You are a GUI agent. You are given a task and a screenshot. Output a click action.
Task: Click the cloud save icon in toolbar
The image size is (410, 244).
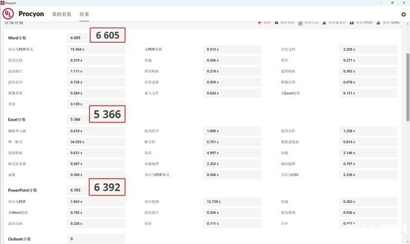tap(276, 23)
